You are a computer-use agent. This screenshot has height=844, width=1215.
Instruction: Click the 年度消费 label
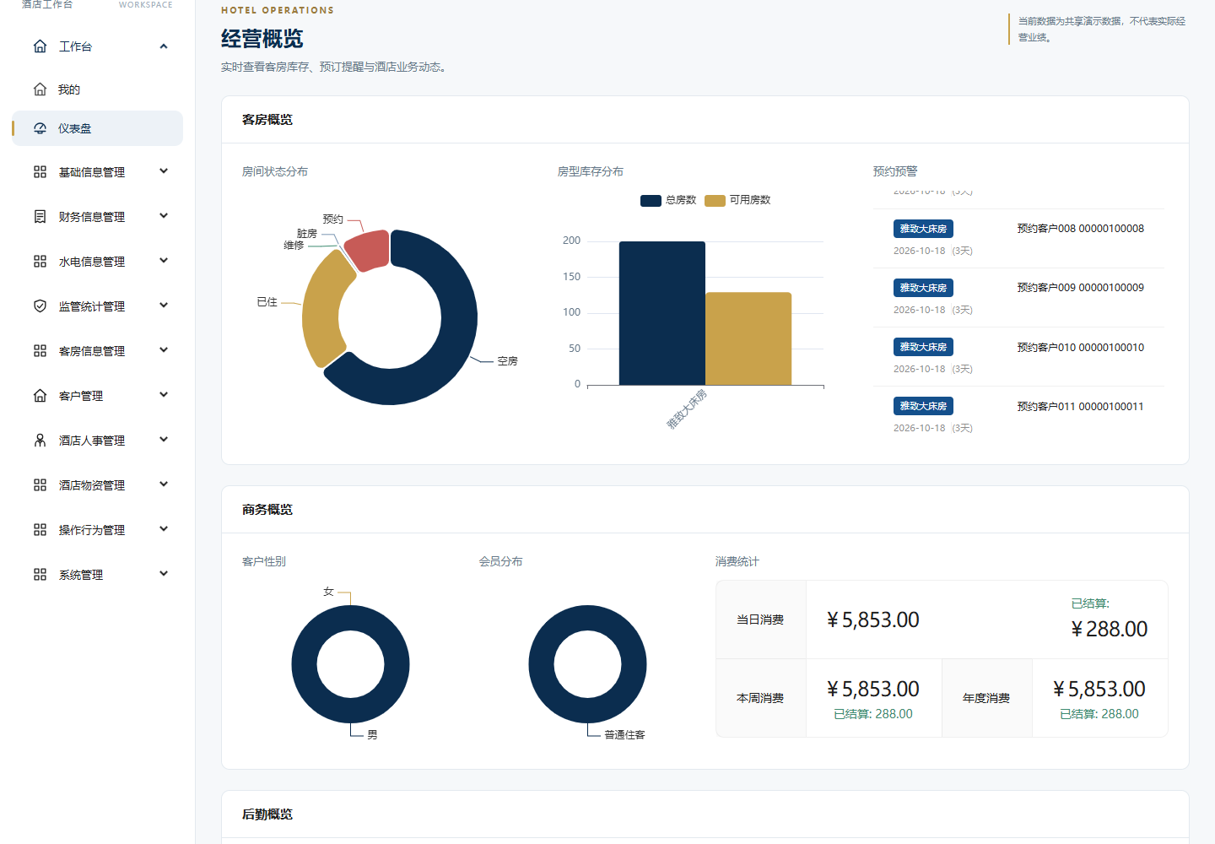986,698
